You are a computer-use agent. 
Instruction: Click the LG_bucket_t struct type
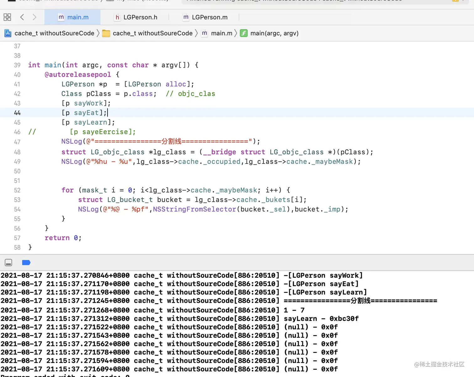tap(130, 200)
